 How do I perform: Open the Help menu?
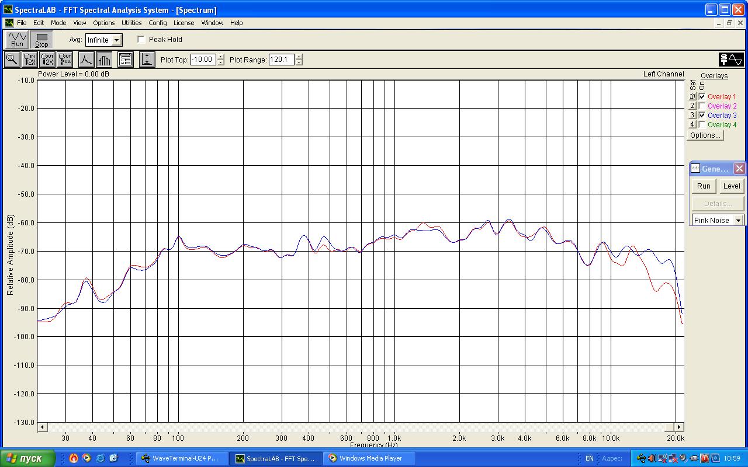coord(237,23)
